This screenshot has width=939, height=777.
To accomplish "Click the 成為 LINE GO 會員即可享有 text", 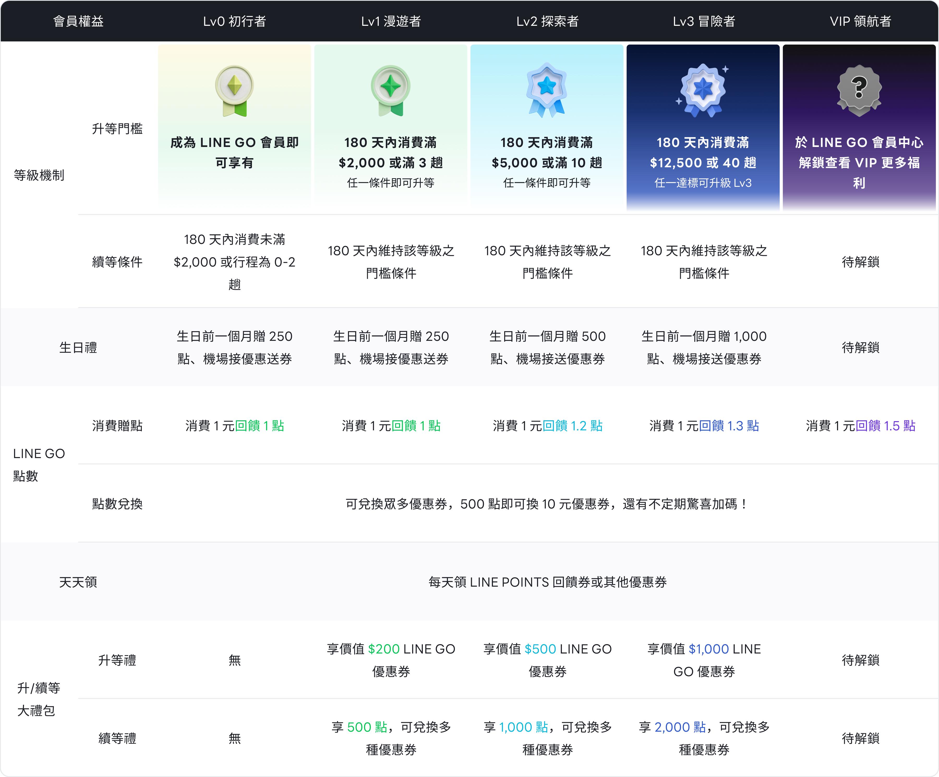I will point(234,152).
